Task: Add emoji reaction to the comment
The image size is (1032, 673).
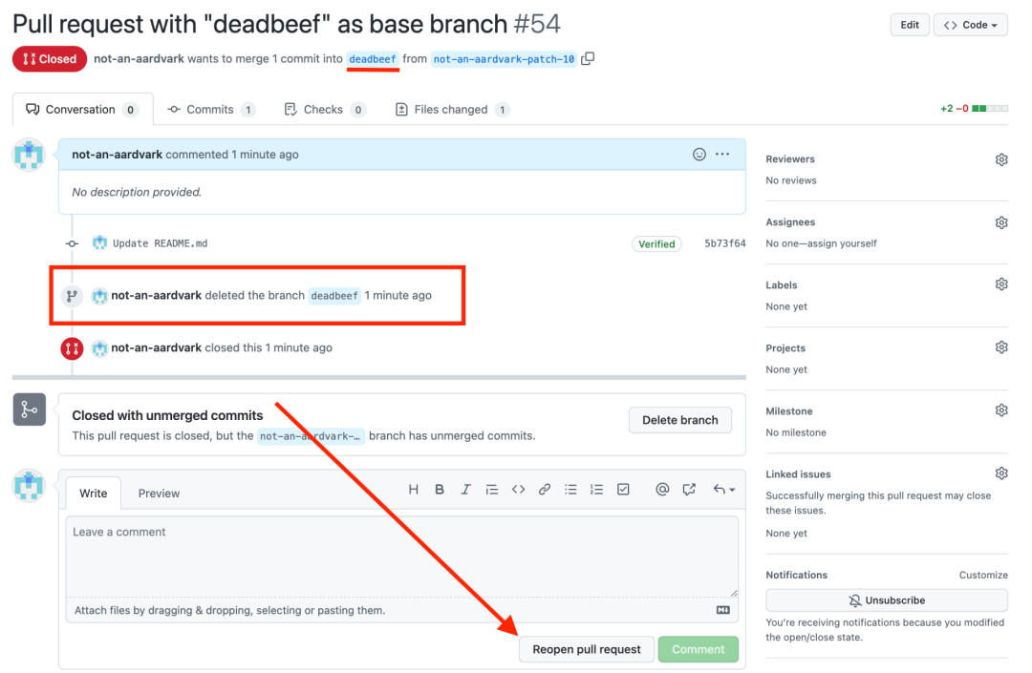Action: 699,154
